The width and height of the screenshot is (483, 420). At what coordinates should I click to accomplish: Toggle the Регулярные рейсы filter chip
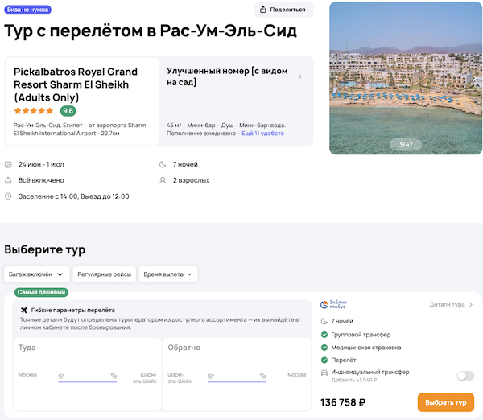point(105,274)
